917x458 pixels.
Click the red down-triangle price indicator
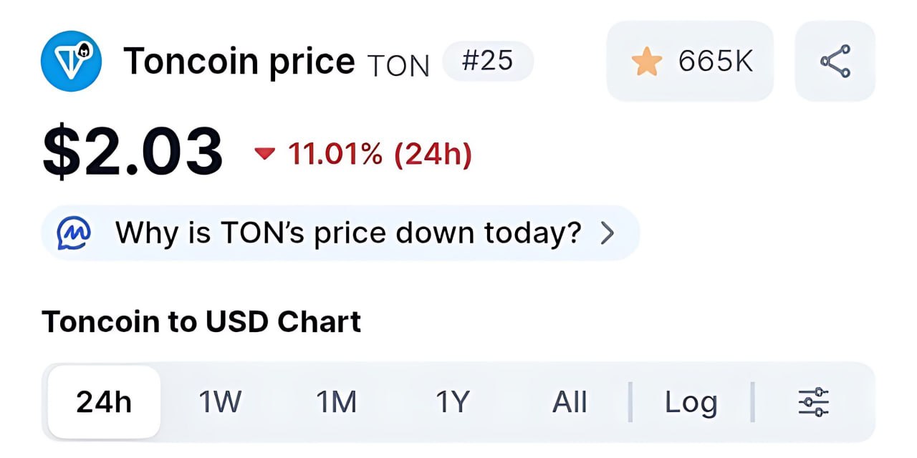click(x=265, y=153)
